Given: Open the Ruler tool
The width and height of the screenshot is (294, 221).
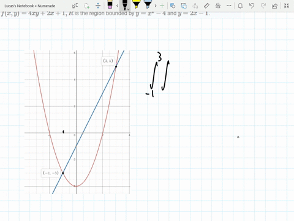Looking at the screenshot, I should pyautogui.click(x=206, y=6).
